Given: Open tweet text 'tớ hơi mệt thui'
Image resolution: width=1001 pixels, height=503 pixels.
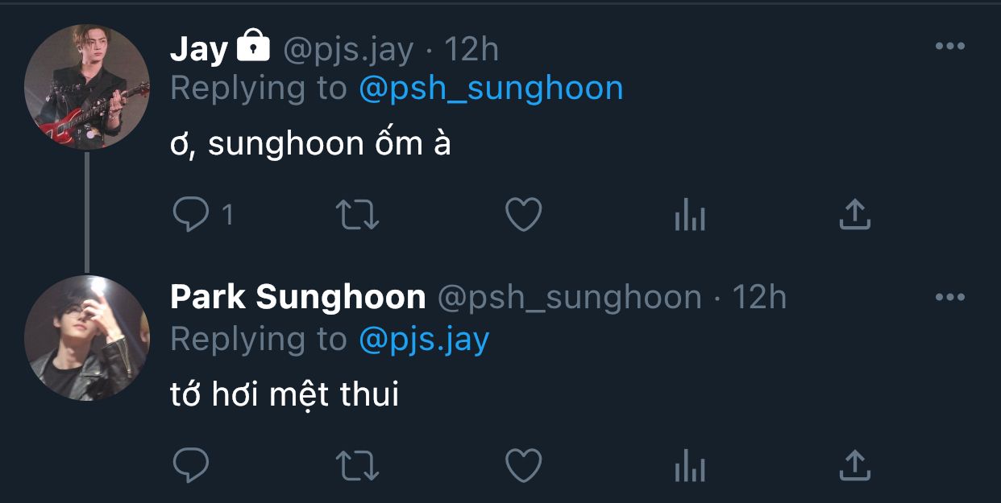Looking at the screenshot, I should click(285, 394).
